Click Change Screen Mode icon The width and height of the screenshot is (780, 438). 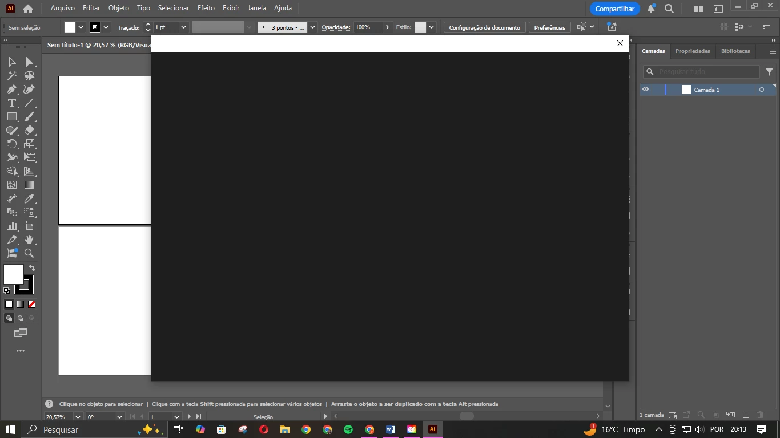(21, 332)
